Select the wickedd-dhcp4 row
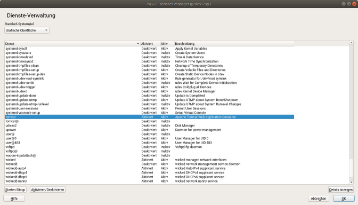The height and width of the screenshot is (205, 358). coord(149,172)
